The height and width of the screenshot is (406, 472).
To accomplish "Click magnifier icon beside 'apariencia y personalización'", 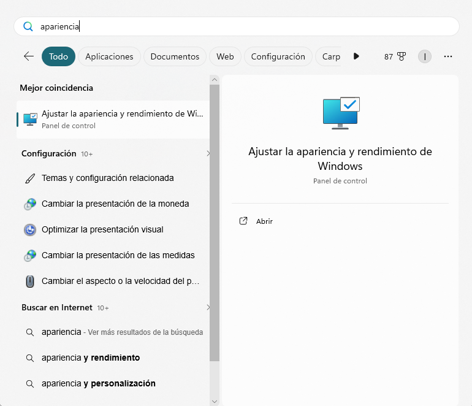I will [x=30, y=384].
